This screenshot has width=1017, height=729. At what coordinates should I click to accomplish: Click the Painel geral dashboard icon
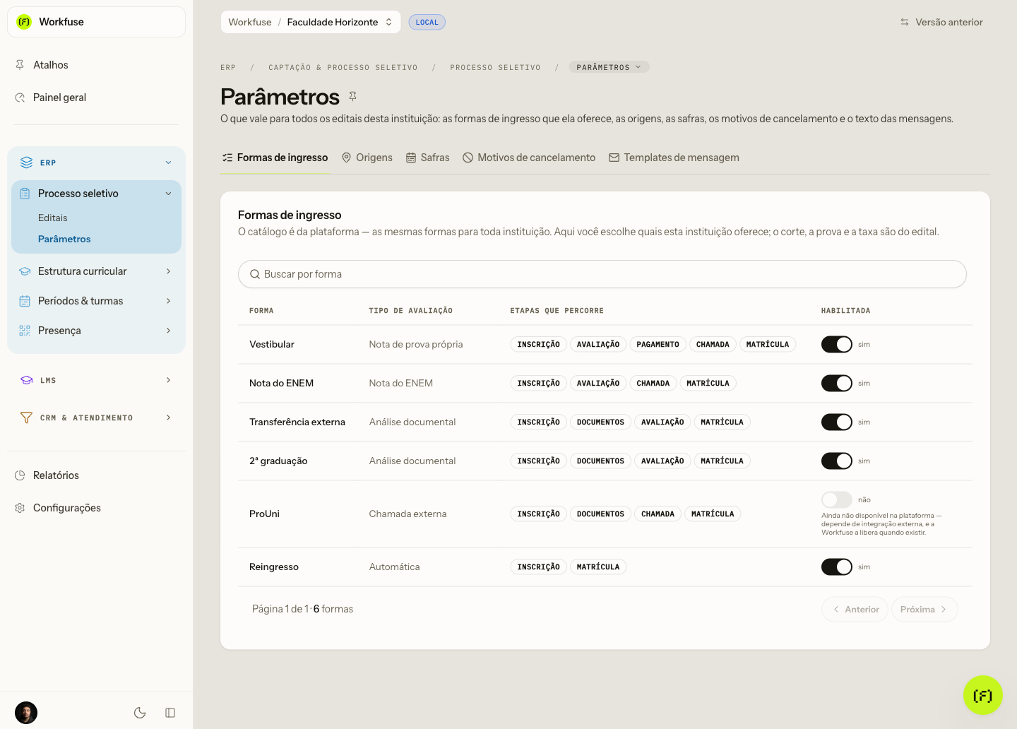coord(20,97)
